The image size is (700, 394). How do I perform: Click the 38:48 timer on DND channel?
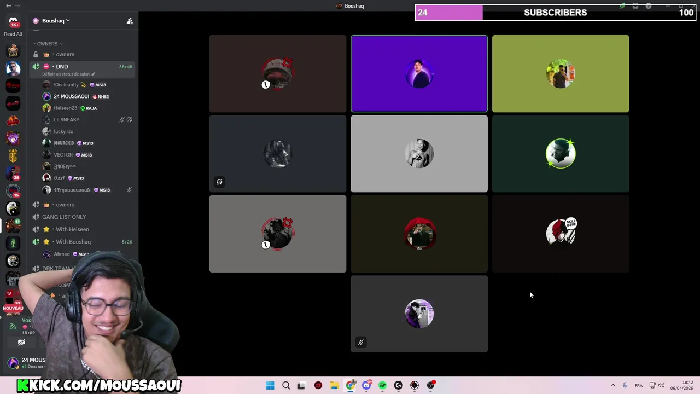[x=125, y=67]
